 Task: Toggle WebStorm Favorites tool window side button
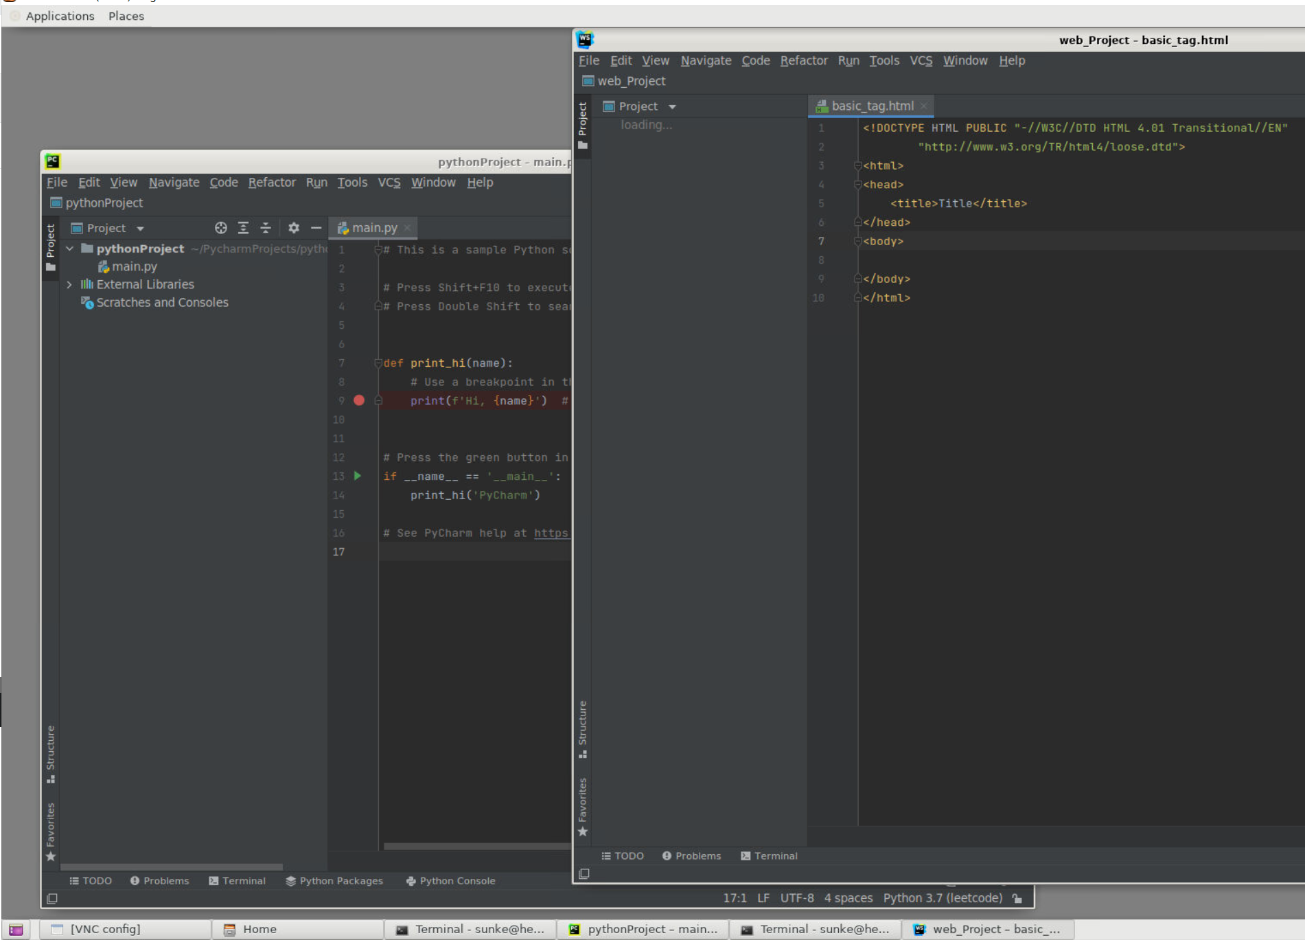coord(583,807)
